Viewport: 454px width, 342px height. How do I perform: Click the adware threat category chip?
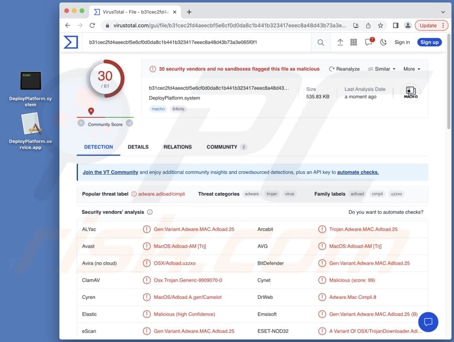(252, 194)
